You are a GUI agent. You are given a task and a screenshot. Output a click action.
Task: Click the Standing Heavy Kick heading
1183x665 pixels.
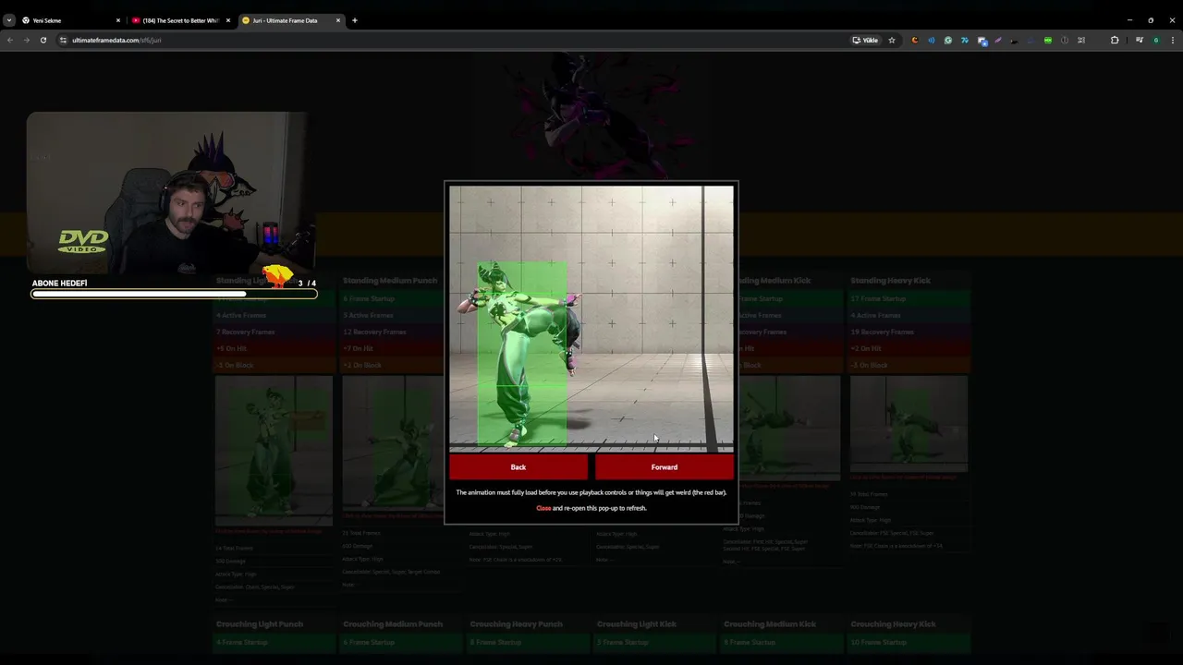[x=891, y=281]
